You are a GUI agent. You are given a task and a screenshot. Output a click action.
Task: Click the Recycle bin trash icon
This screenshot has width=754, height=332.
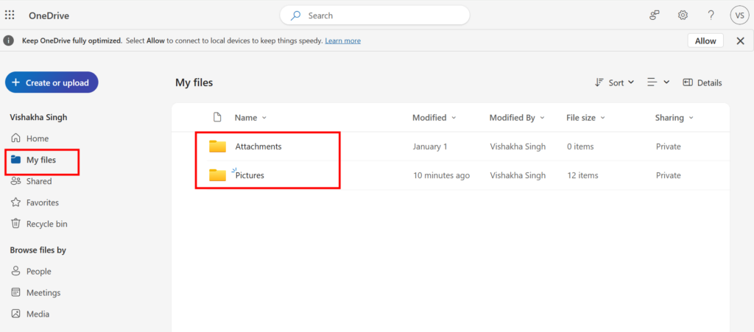pos(16,223)
